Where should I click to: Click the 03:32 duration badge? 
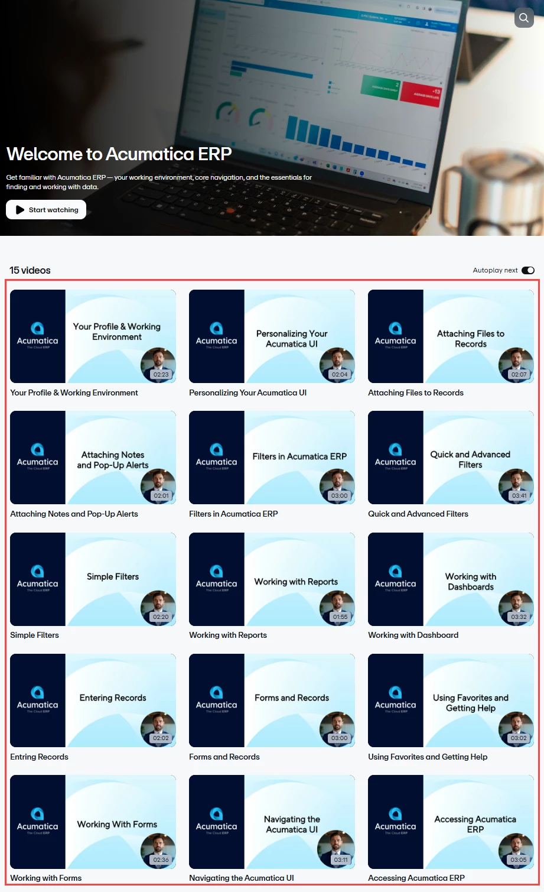(x=519, y=617)
